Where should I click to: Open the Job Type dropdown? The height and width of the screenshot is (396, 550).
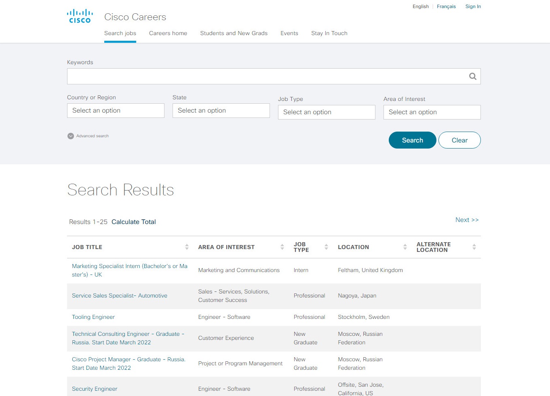(x=327, y=112)
